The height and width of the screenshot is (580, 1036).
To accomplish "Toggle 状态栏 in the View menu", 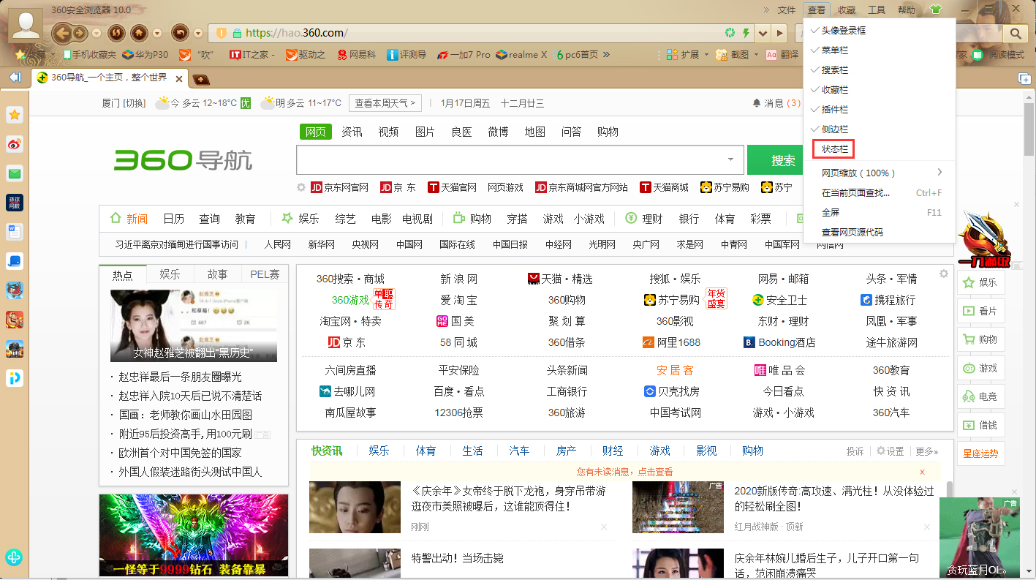I will point(834,149).
